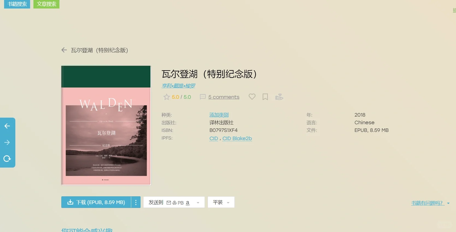The height and width of the screenshot is (232, 456).
Task: Expand 书籍有问题吗 report menu
Action: [x=430, y=203]
